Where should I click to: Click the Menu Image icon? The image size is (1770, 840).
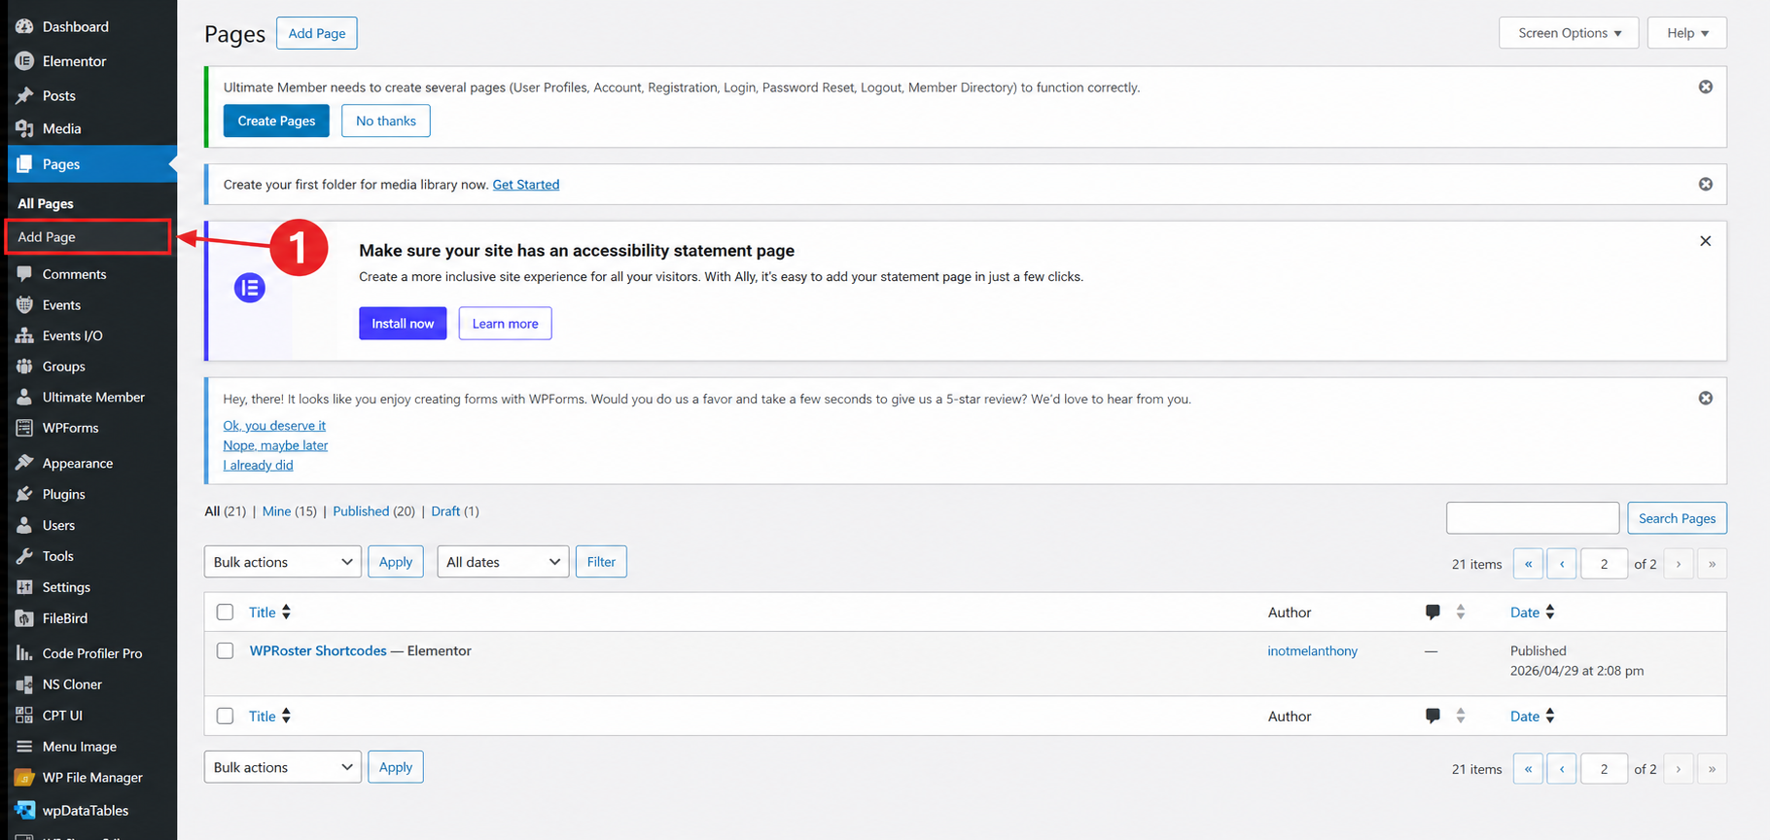(24, 747)
